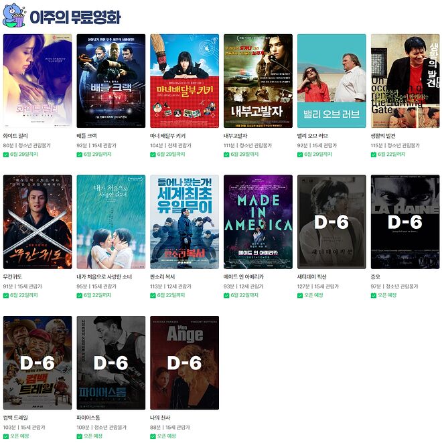
Task: Open the 파이어스톰 D-6 poster
Action: [111, 363]
